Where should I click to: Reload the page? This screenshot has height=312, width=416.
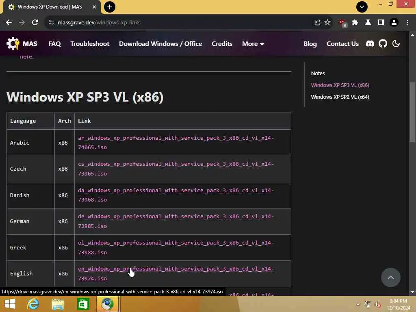click(35, 23)
